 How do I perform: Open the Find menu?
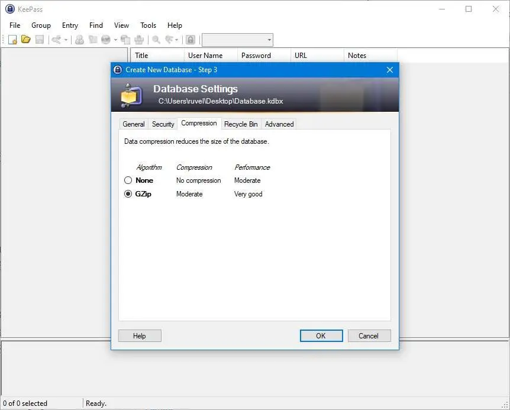[x=96, y=25]
